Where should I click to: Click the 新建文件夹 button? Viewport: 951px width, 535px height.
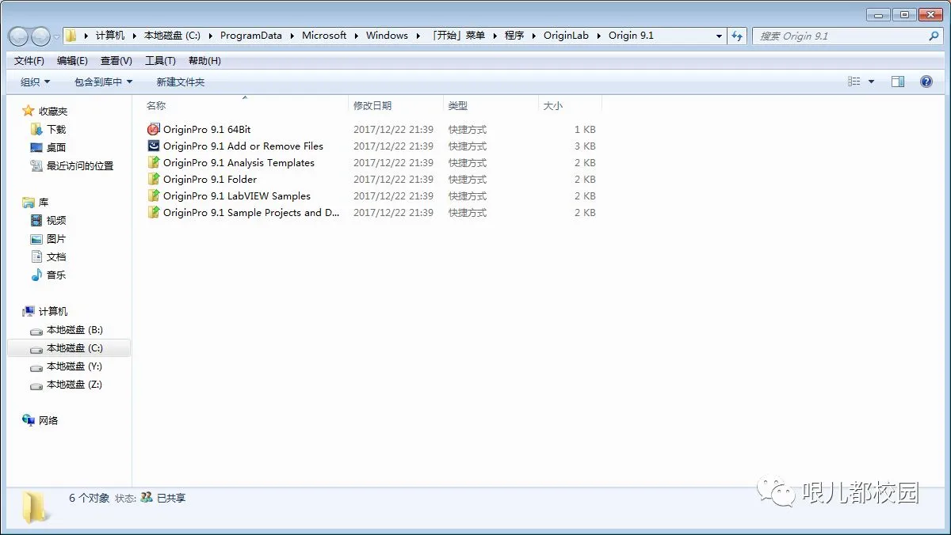pyautogui.click(x=181, y=82)
